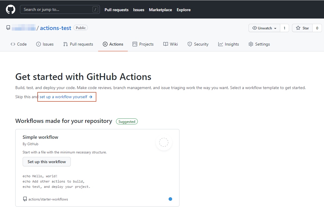The width and height of the screenshot is (324, 209).
Task: Open Issues in the top navigation bar
Action: 139,10
